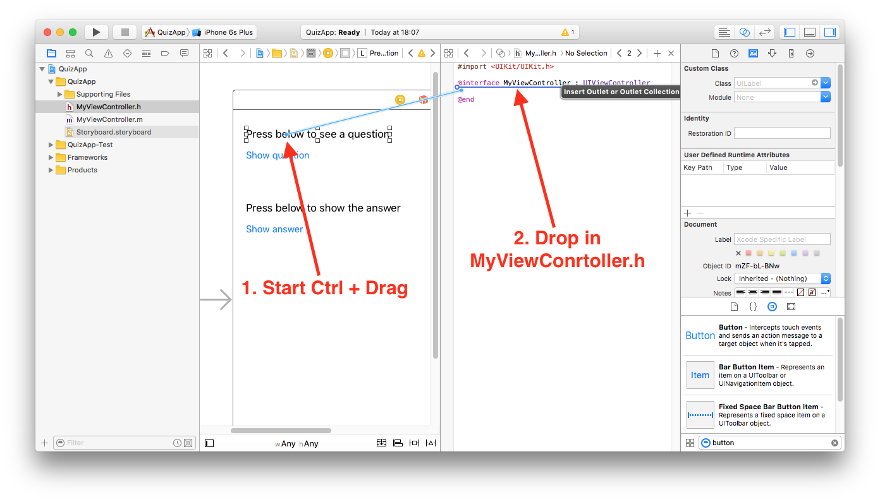The width and height of the screenshot is (880, 502).
Task: Open the No Selection jump bar item
Action: (x=586, y=53)
